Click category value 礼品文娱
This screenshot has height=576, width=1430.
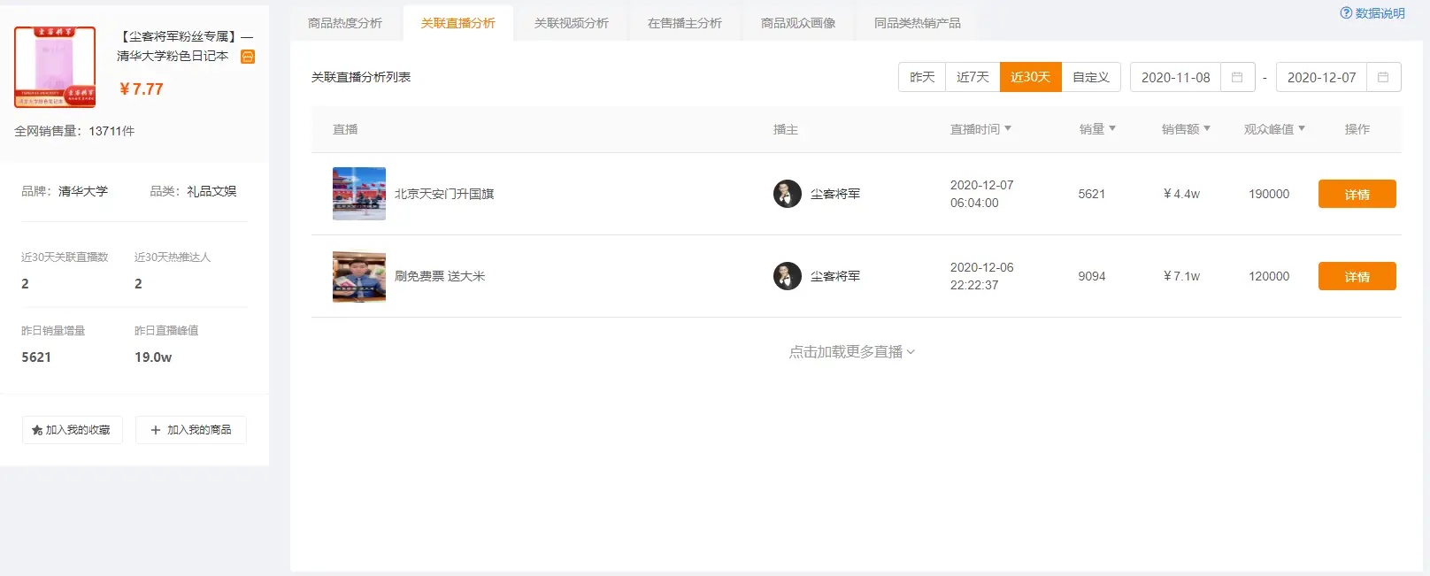pyautogui.click(x=211, y=191)
